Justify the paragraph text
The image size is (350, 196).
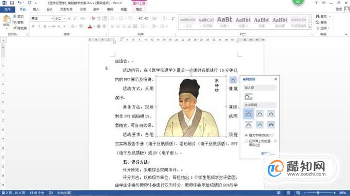(129, 27)
